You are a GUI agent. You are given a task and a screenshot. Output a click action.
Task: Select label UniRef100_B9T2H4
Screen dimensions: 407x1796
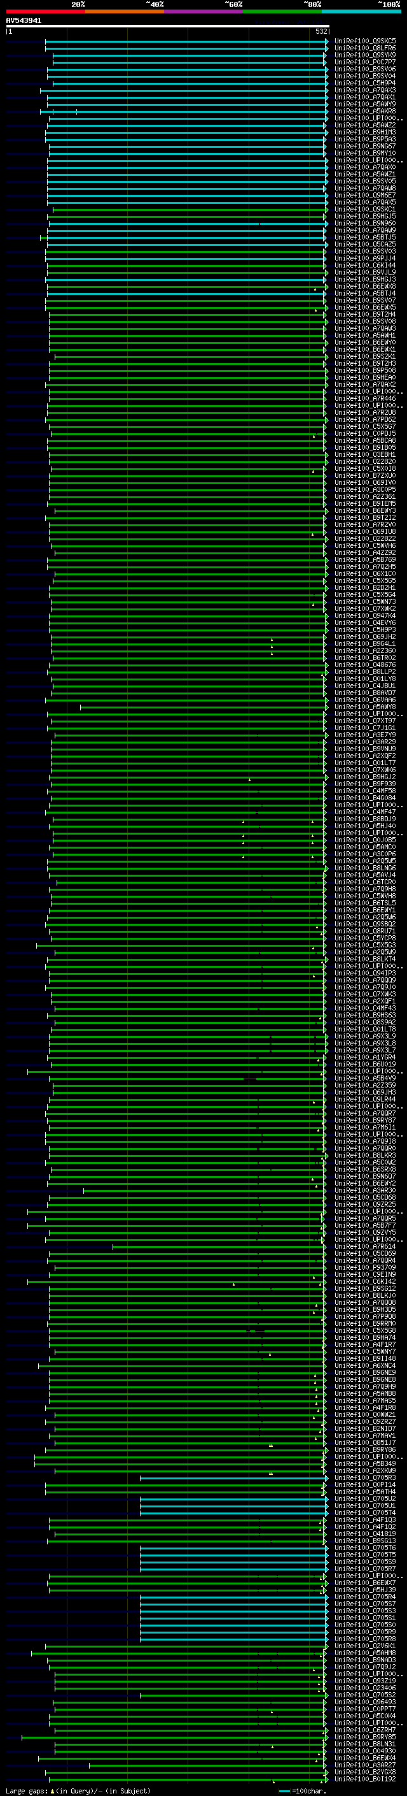[365, 313]
